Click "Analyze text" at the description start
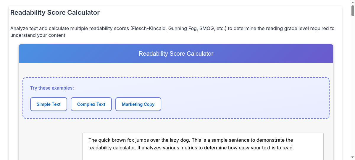The width and height of the screenshot is (355, 160). pos(24,29)
